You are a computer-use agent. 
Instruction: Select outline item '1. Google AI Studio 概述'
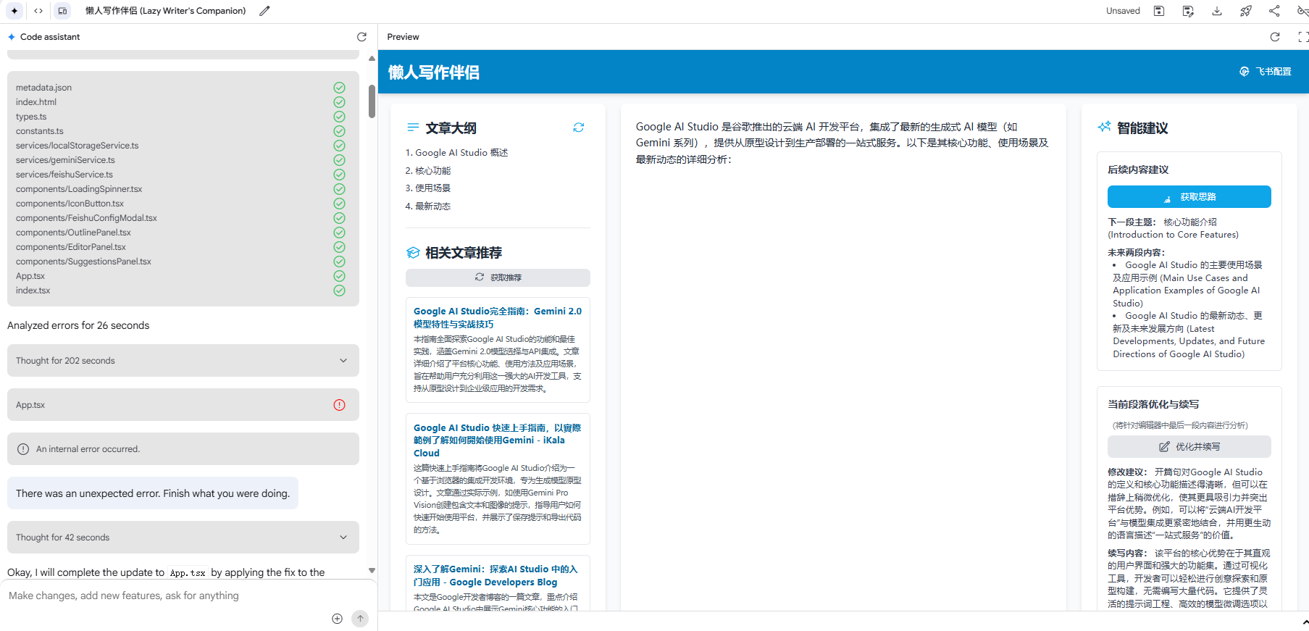point(456,153)
